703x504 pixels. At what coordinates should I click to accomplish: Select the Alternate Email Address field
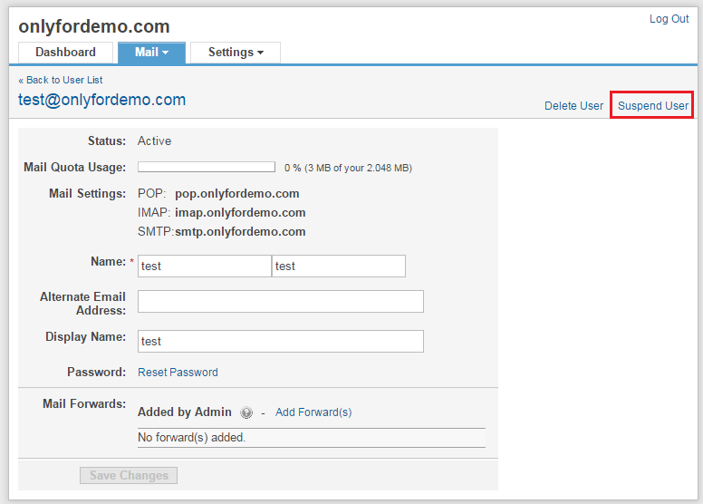coord(281,302)
